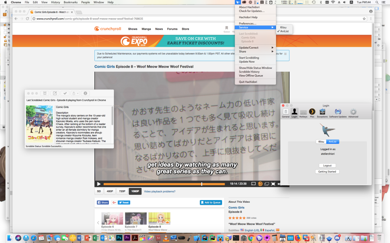The height and width of the screenshot is (243, 390).
Task: Go back in Chrome
Action: pos(16,19)
